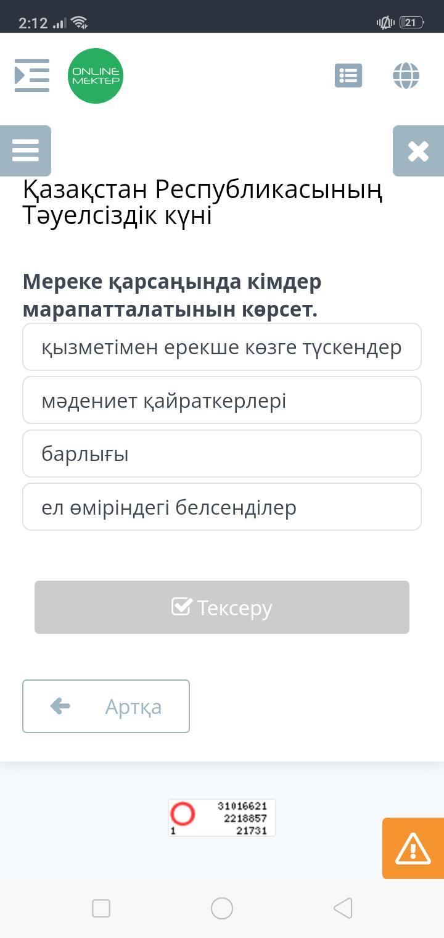Tap the Online Mektep green logo
The width and height of the screenshot is (444, 938).
coord(96,76)
